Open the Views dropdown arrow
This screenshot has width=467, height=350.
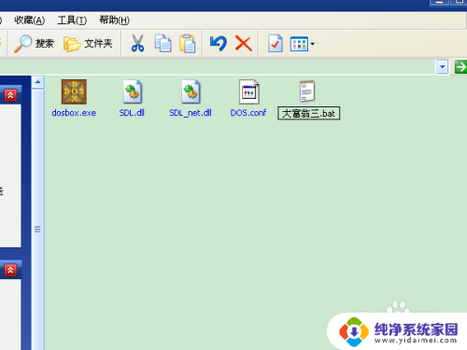click(x=313, y=44)
